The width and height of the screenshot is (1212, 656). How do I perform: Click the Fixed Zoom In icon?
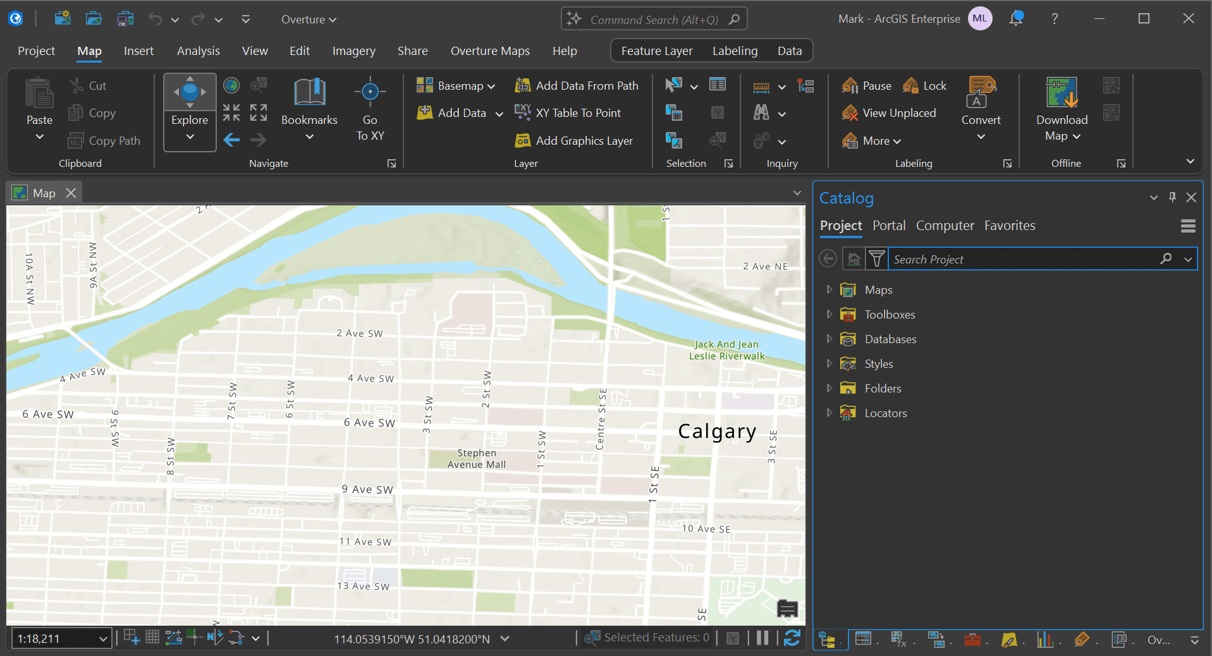point(231,112)
